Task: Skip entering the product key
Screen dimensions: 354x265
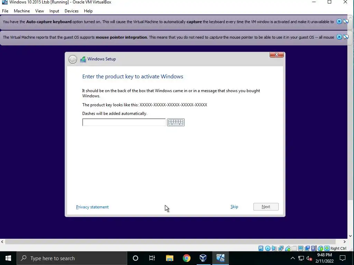Action: pos(234,207)
